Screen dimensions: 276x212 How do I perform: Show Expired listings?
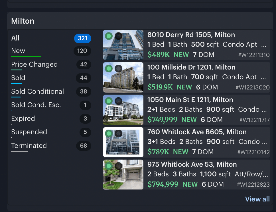(x=51, y=119)
